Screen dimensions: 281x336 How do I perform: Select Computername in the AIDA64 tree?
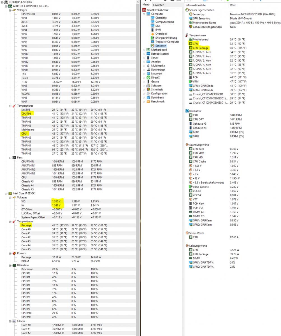tap(165, 22)
